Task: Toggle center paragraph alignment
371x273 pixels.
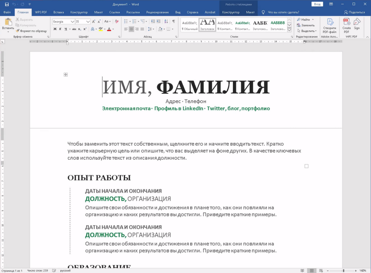Action: coord(131,29)
